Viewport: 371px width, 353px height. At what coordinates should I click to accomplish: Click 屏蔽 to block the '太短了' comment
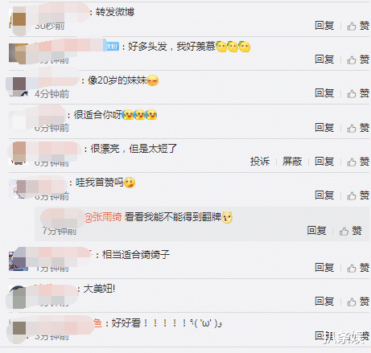(x=292, y=162)
